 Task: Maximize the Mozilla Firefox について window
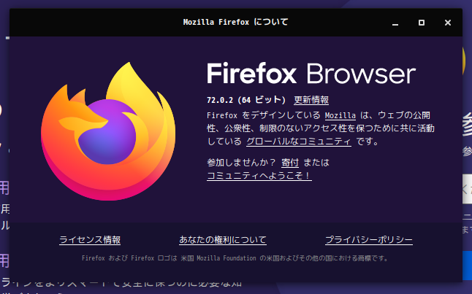pyautogui.click(x=422, y=23)
